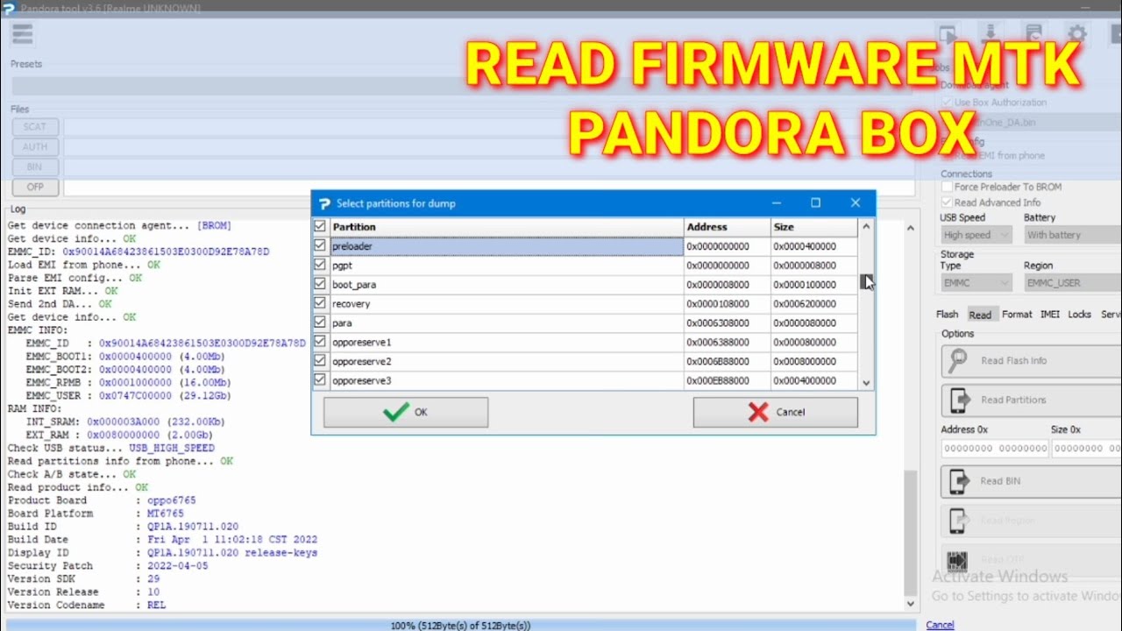
Task: Toggle Read Advanced Info checkbox
Action: 947,202
